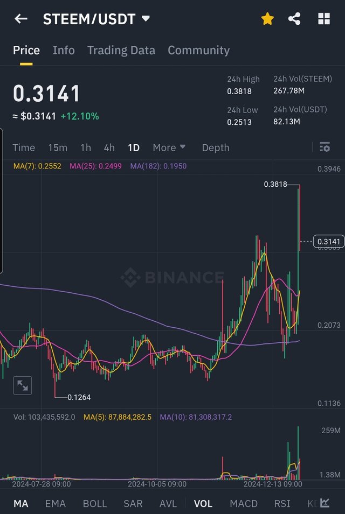Switch to the Price tab
The width and height of the screenshot is (345, 514).
coord(26,50)
